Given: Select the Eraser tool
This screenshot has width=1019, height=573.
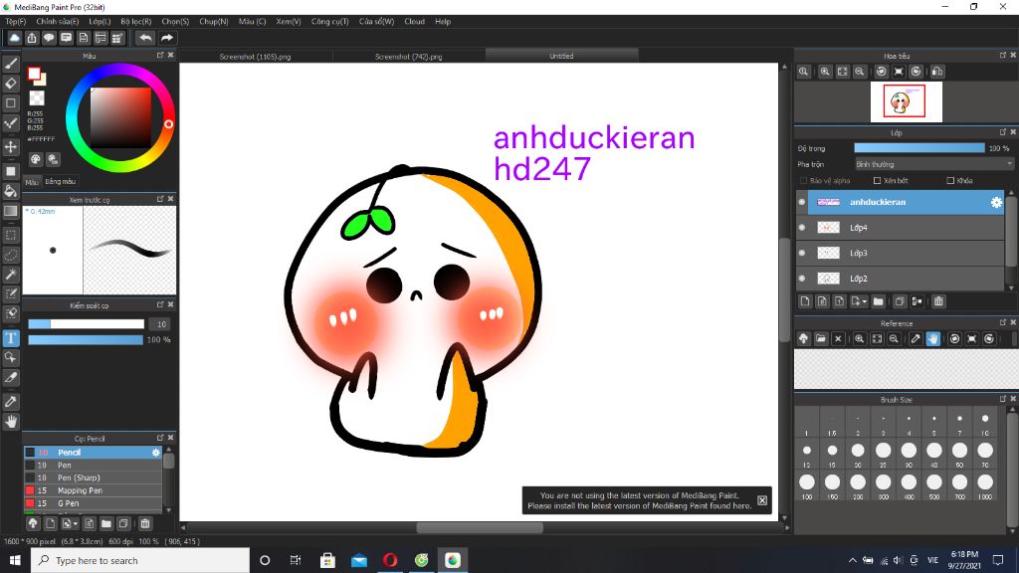Looking at the screenshot, I should click(x=11, y=84).
